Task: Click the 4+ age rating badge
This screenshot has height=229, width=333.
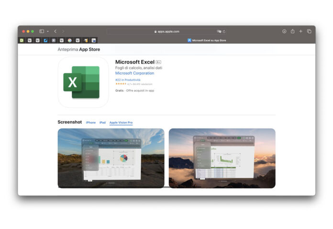Action: coord(158,62)
